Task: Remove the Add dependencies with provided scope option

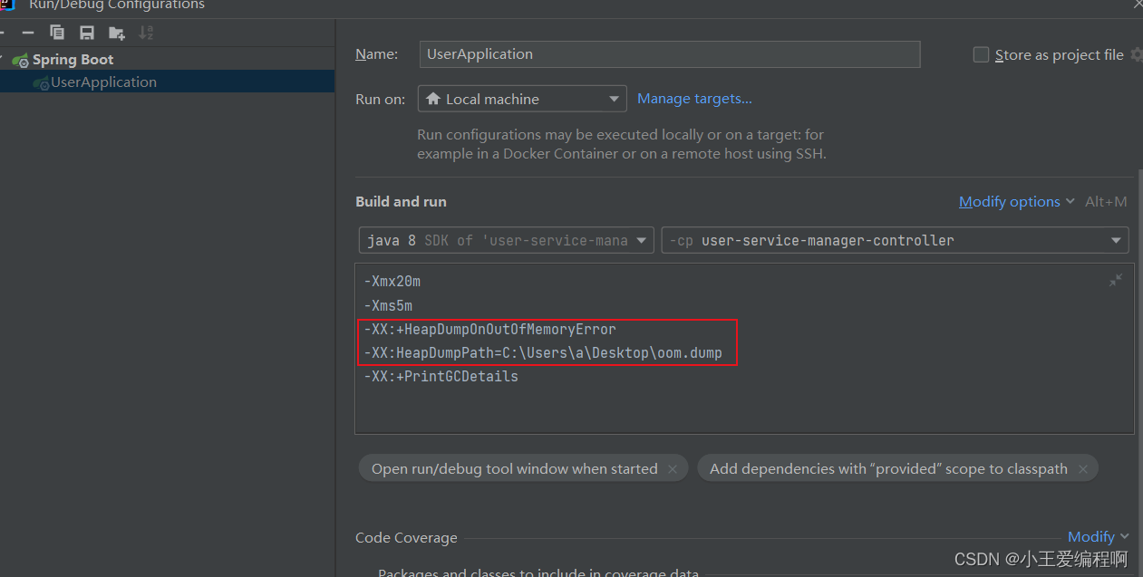Action: [x=1082, y=469]
